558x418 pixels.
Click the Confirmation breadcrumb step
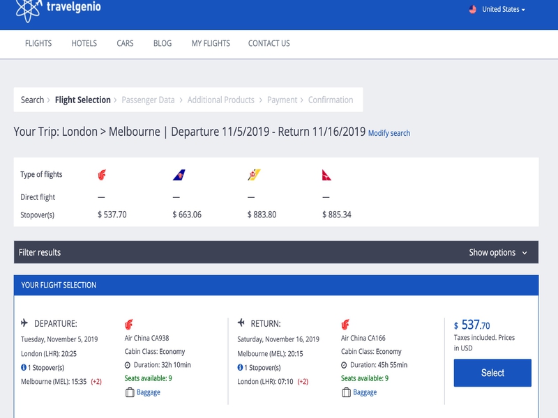(x=331, y=100)
